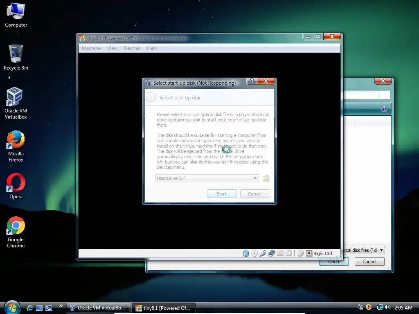Click Start in start-up disk dialog

coord(222,194)
